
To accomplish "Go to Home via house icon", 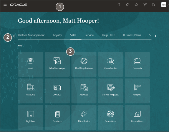I will (x=127, y=5).
